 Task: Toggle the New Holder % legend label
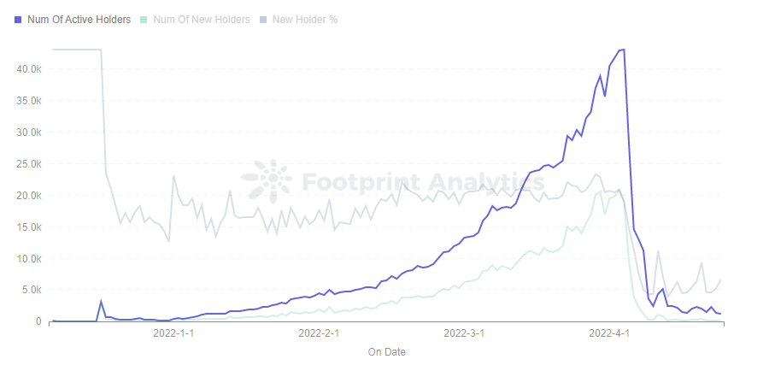tap(305, 20)
